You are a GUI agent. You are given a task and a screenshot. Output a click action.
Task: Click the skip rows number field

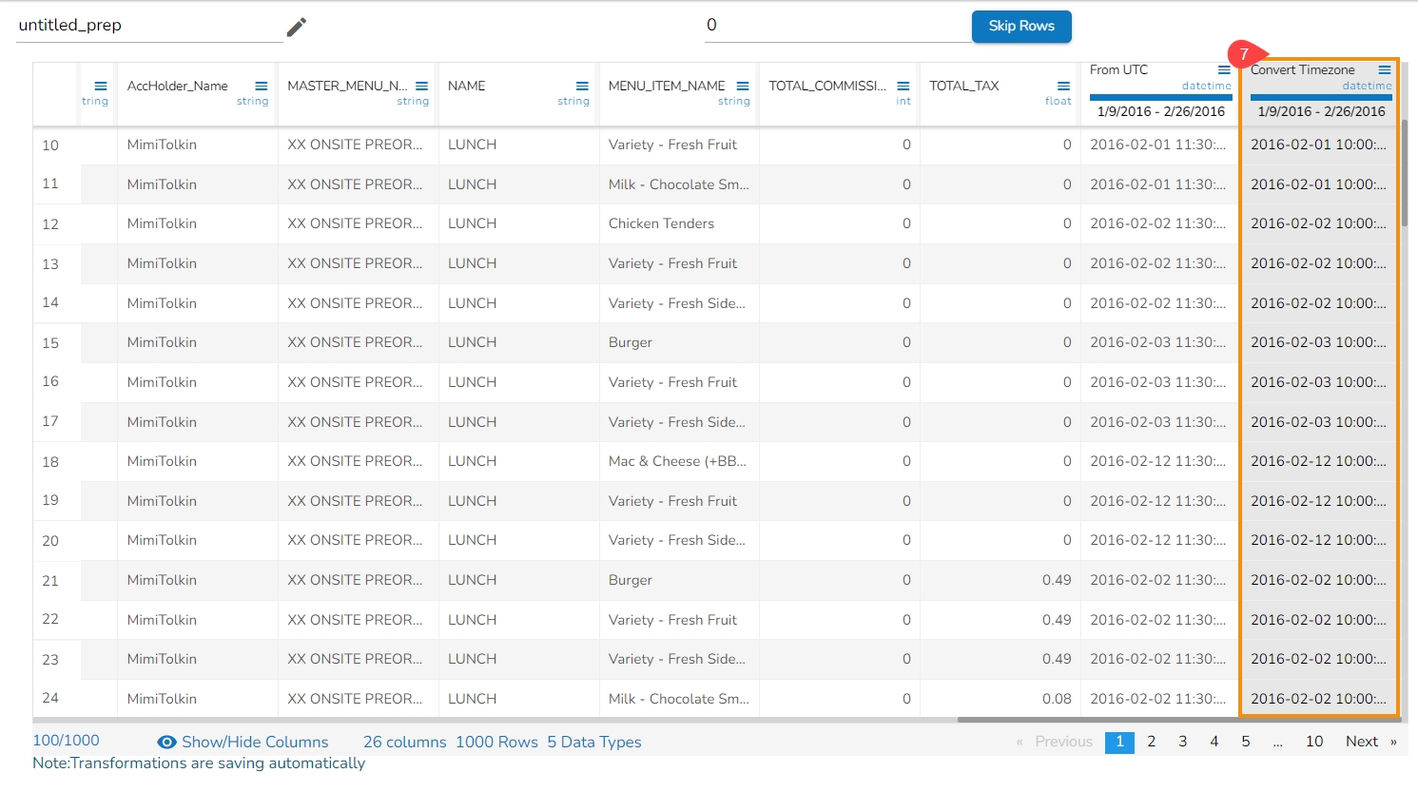point(837,26)
